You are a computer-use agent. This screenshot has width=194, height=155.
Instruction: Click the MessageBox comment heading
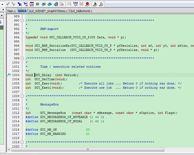click(49, 104)
